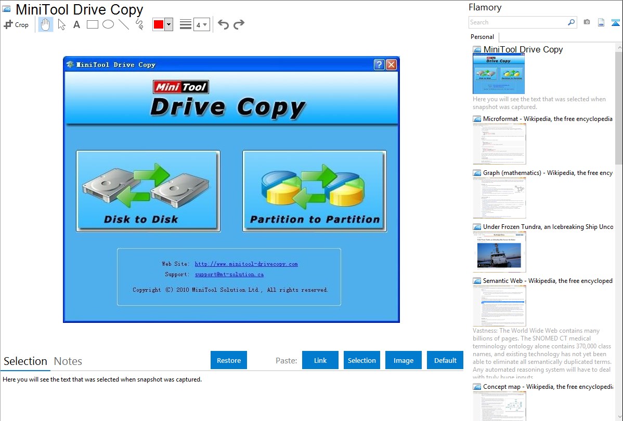
Task: Select the Crop tool
Action: [16, 24]
